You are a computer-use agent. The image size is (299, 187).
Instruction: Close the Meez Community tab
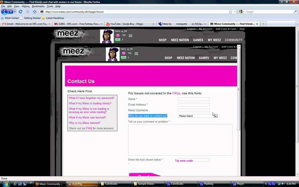coord(257,24)
